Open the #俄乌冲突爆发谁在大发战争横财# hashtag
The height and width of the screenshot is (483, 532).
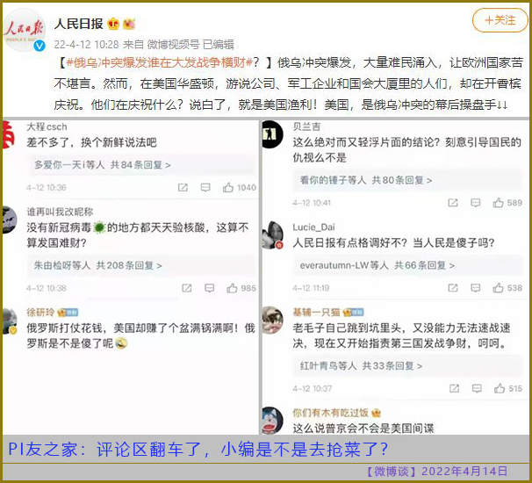160,62
